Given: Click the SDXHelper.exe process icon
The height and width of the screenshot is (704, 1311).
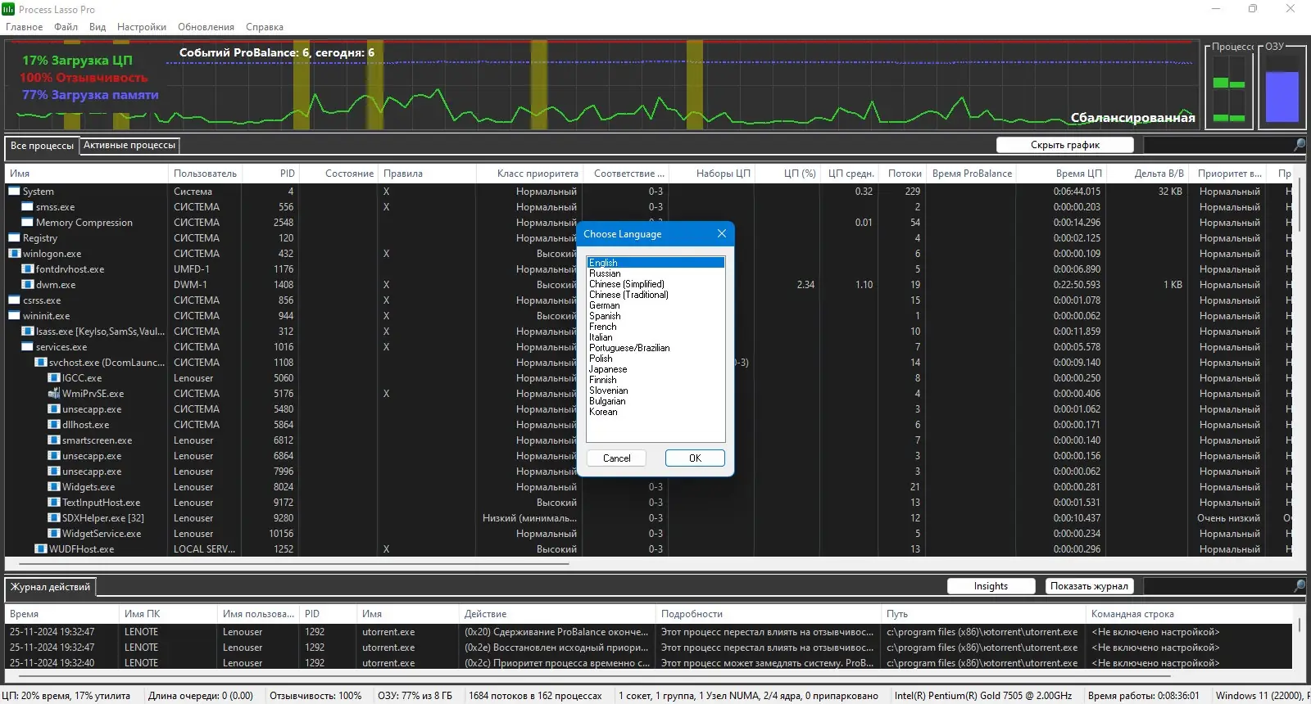Looking at the screenshot, I should [x=53, y=518].
